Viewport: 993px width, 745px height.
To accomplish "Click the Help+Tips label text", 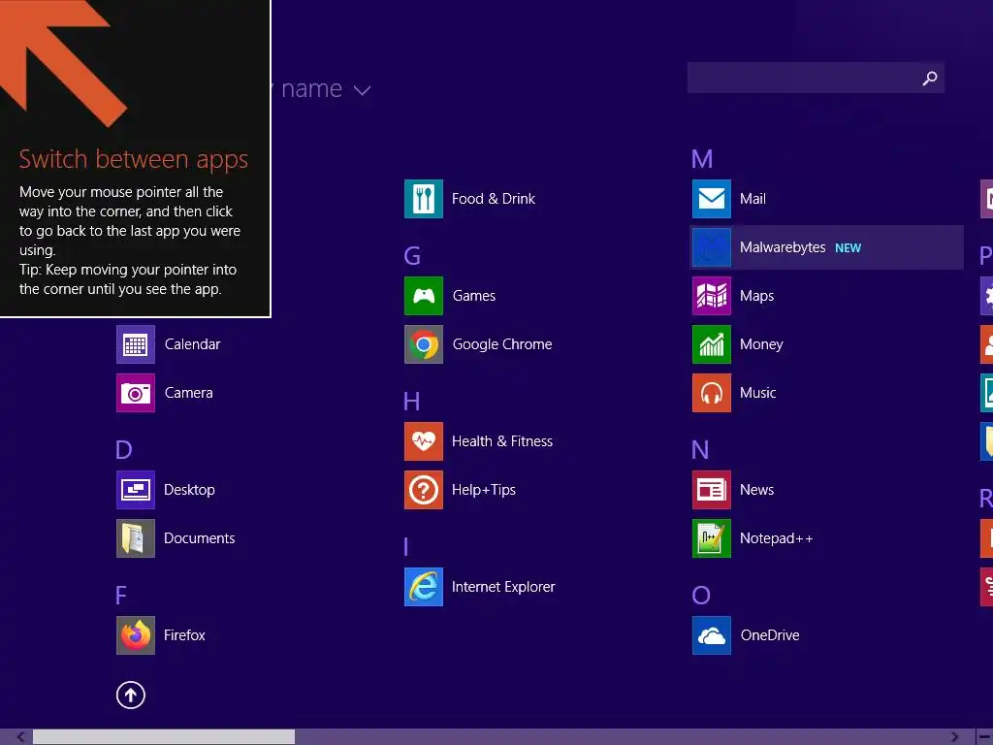I will point(484,490).
